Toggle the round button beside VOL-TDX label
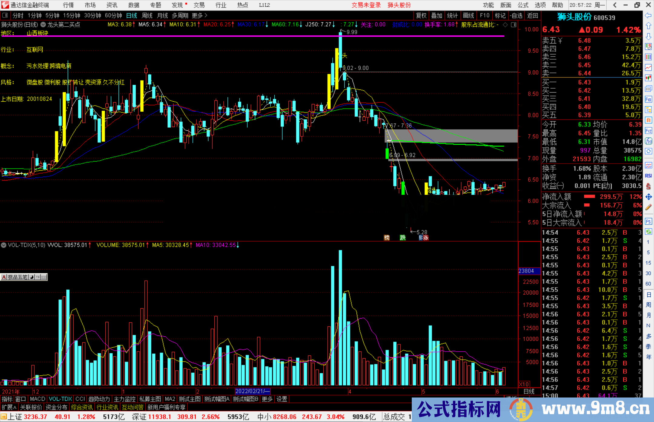Viewport: 654px width, 422px height. coord(4,245)
